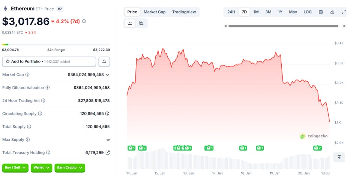The height and width of the screenshot is (182, 347).
Task: Click the price alert bell icon
Action: pyautogui.click(x=104, y=61)
